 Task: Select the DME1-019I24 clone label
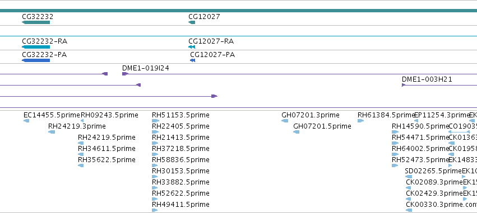(146, 68)
